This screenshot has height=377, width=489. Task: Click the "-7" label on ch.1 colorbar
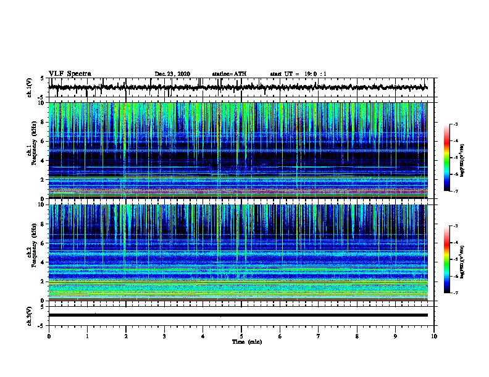point(456,191)
